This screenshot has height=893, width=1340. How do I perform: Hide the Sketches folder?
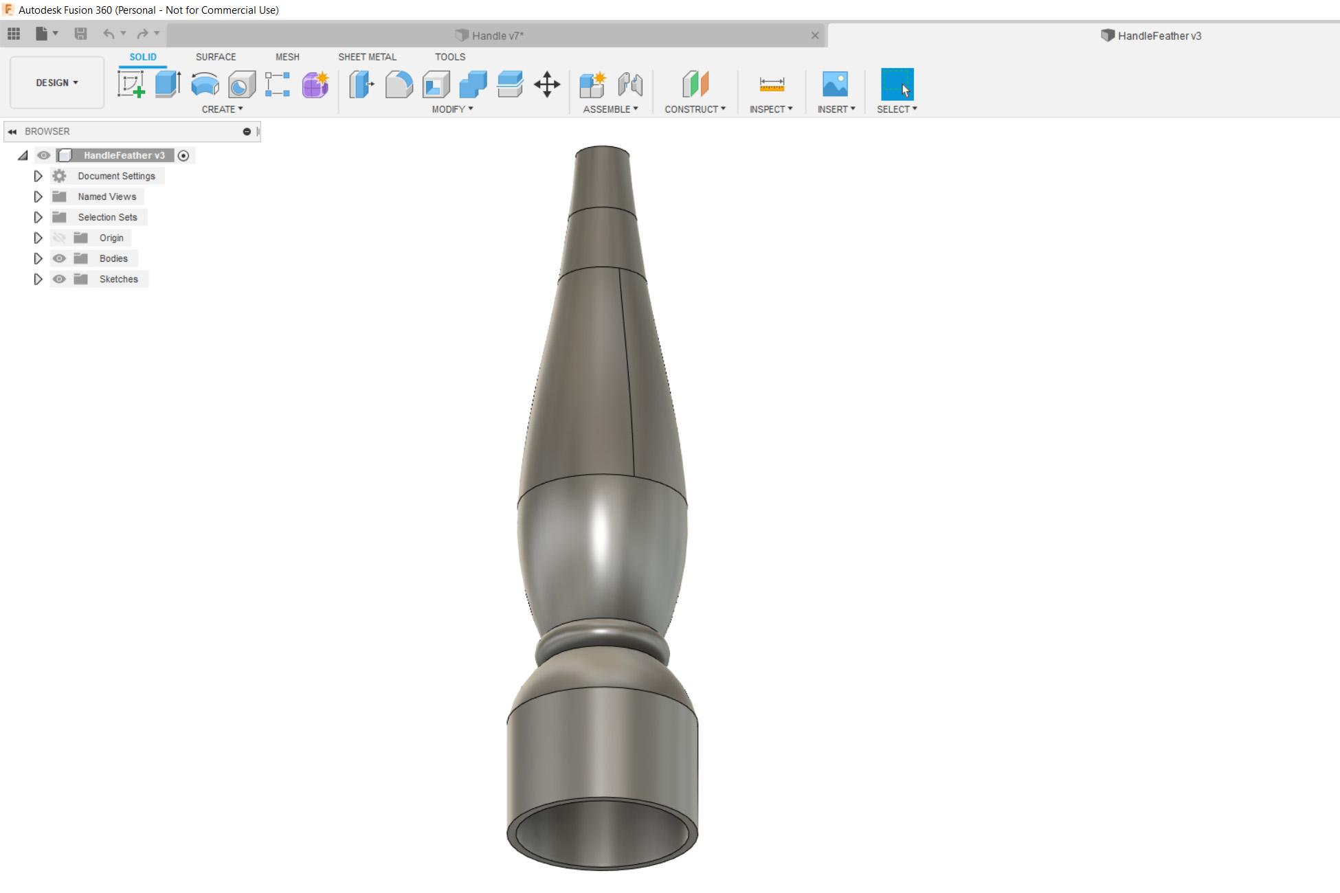[x=59, y=279]
